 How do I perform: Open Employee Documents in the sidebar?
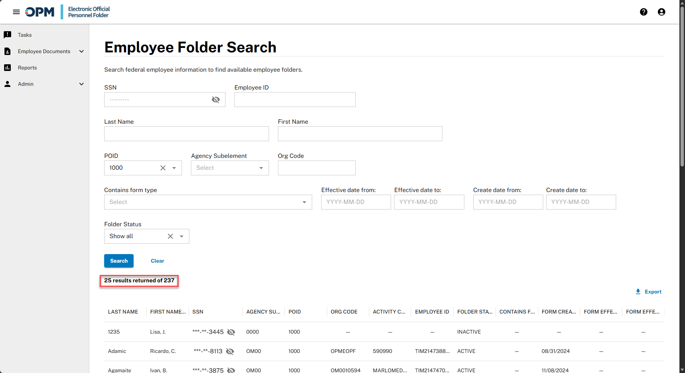coord(44,51)
